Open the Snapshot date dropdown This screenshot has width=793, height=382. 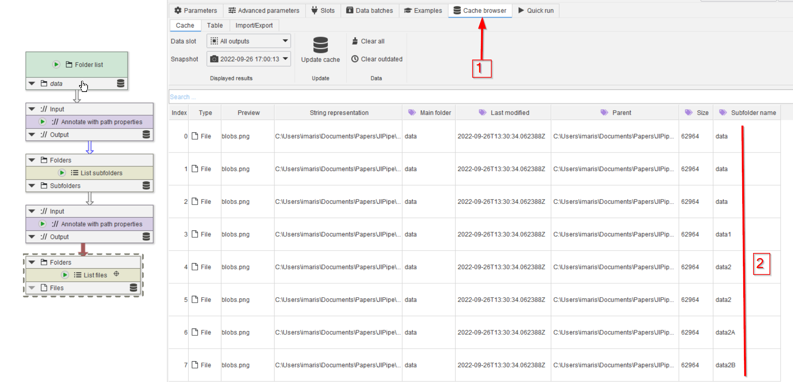coord(249,59)
